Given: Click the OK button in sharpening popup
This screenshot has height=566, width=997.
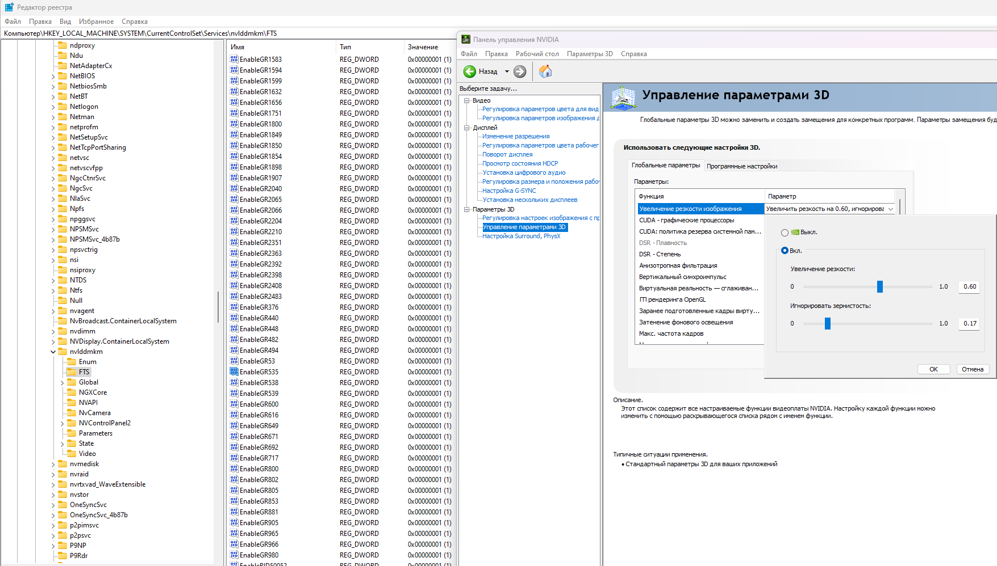Looking at the screenshot, I should [x=933, y=369].
